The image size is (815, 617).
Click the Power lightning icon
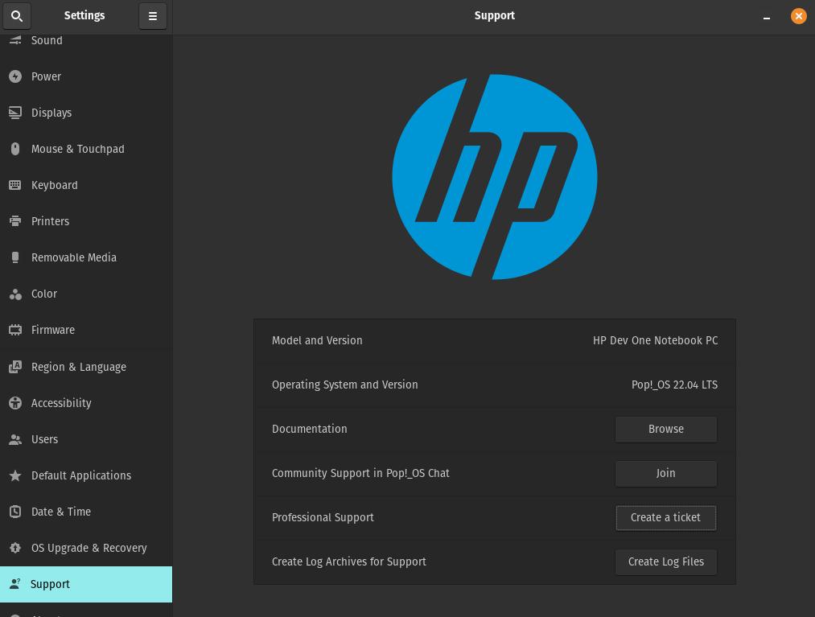(x=15, y=76)
